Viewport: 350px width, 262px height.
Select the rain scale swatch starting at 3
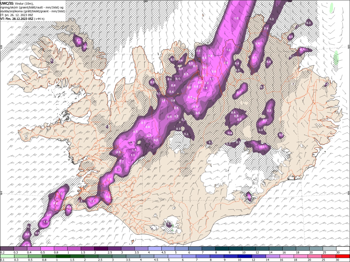pos(119,256)
